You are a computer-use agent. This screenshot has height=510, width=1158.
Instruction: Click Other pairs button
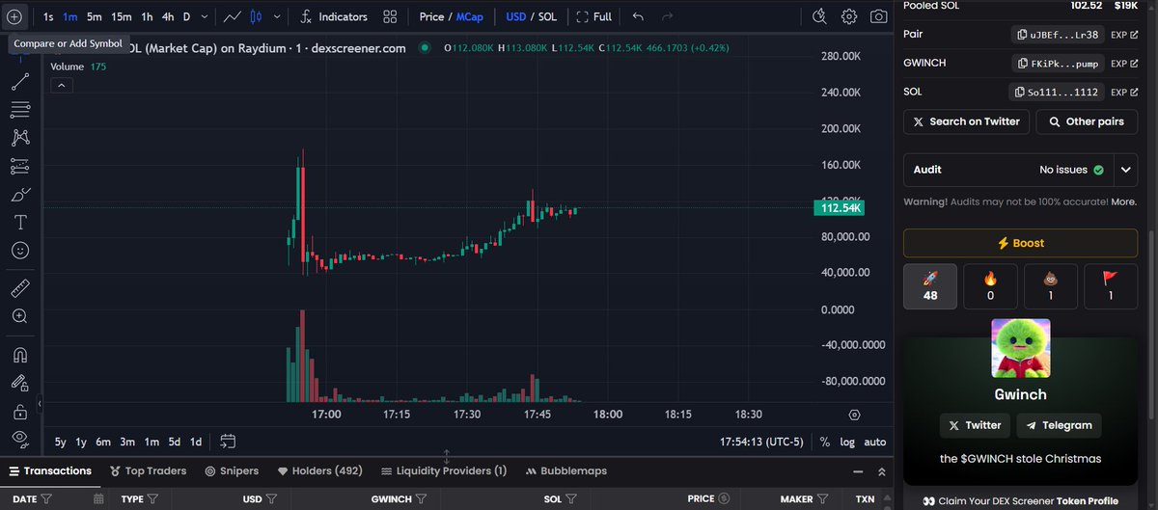pos(1087,121)
